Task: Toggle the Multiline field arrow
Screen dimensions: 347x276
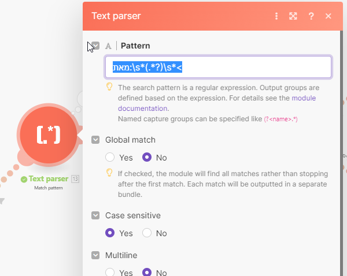Action: (x=95, y=255)
